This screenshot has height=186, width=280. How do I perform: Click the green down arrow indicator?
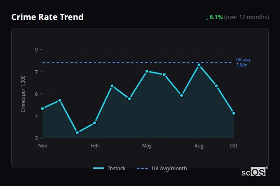pos(207,18)
